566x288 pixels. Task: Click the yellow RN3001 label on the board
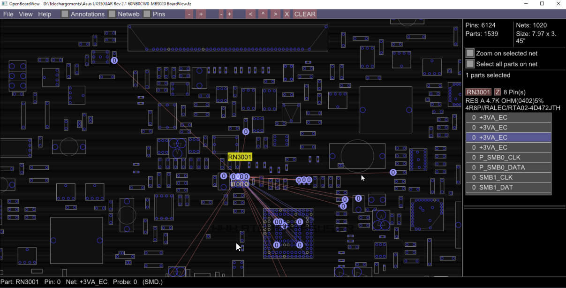pyautogui.click(x=240, y=157)
